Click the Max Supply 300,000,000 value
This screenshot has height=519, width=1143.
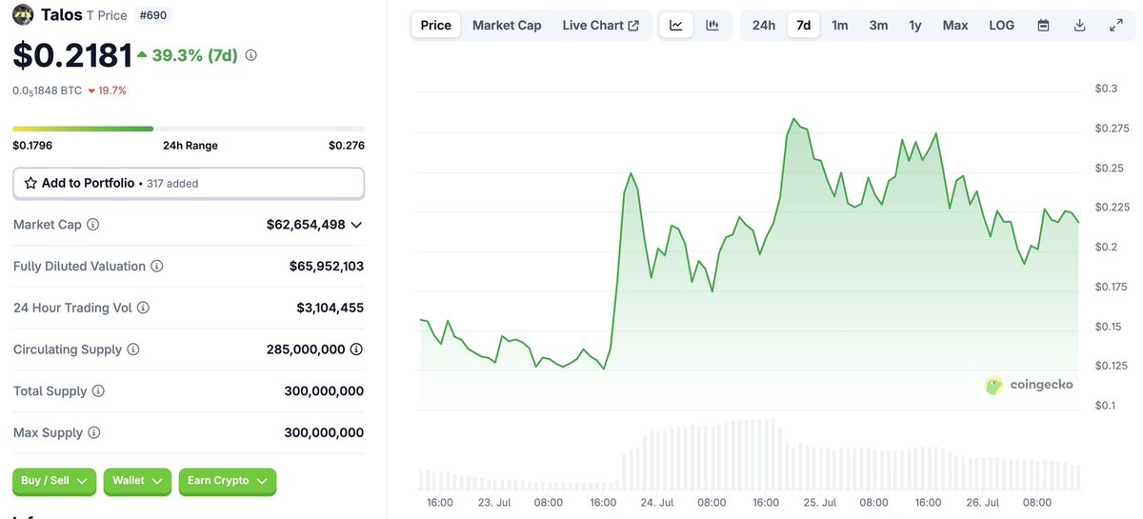coord(324,433)
